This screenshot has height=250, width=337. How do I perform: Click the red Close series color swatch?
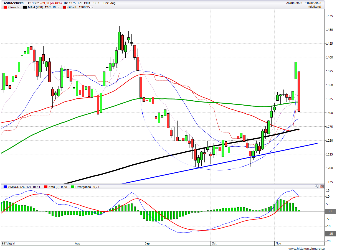click(x=5, y=7)
